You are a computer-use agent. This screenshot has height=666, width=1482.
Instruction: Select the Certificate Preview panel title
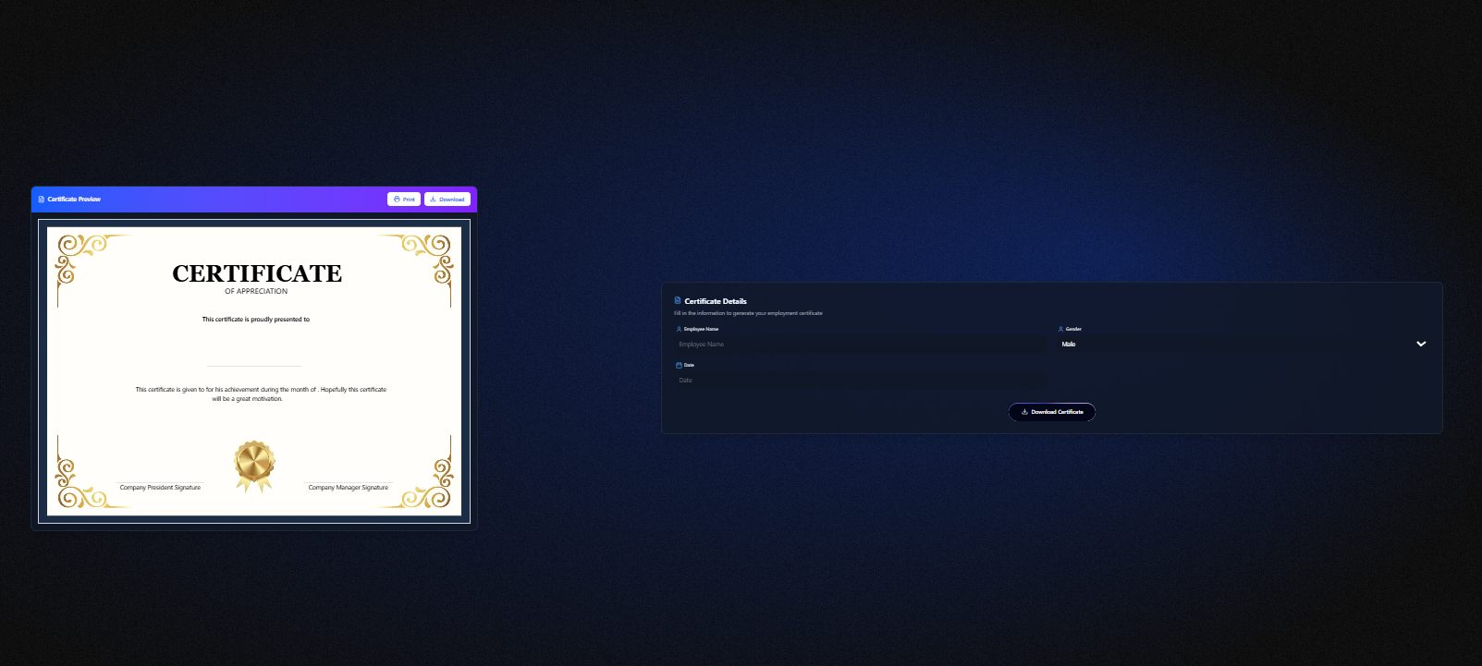(74, 200)
